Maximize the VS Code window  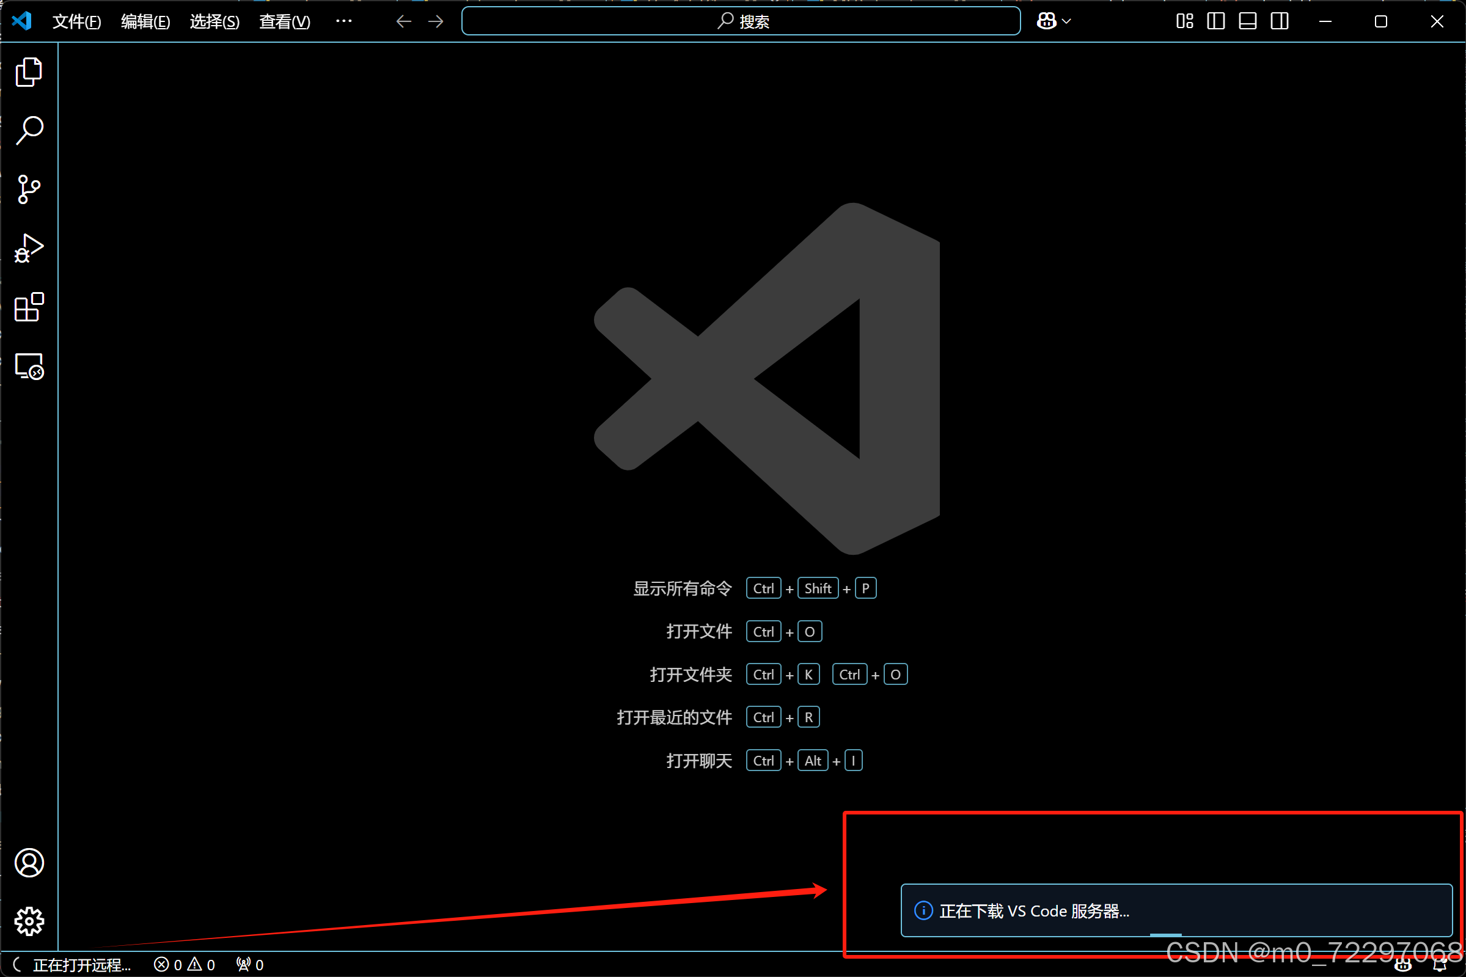point(1380,22)
